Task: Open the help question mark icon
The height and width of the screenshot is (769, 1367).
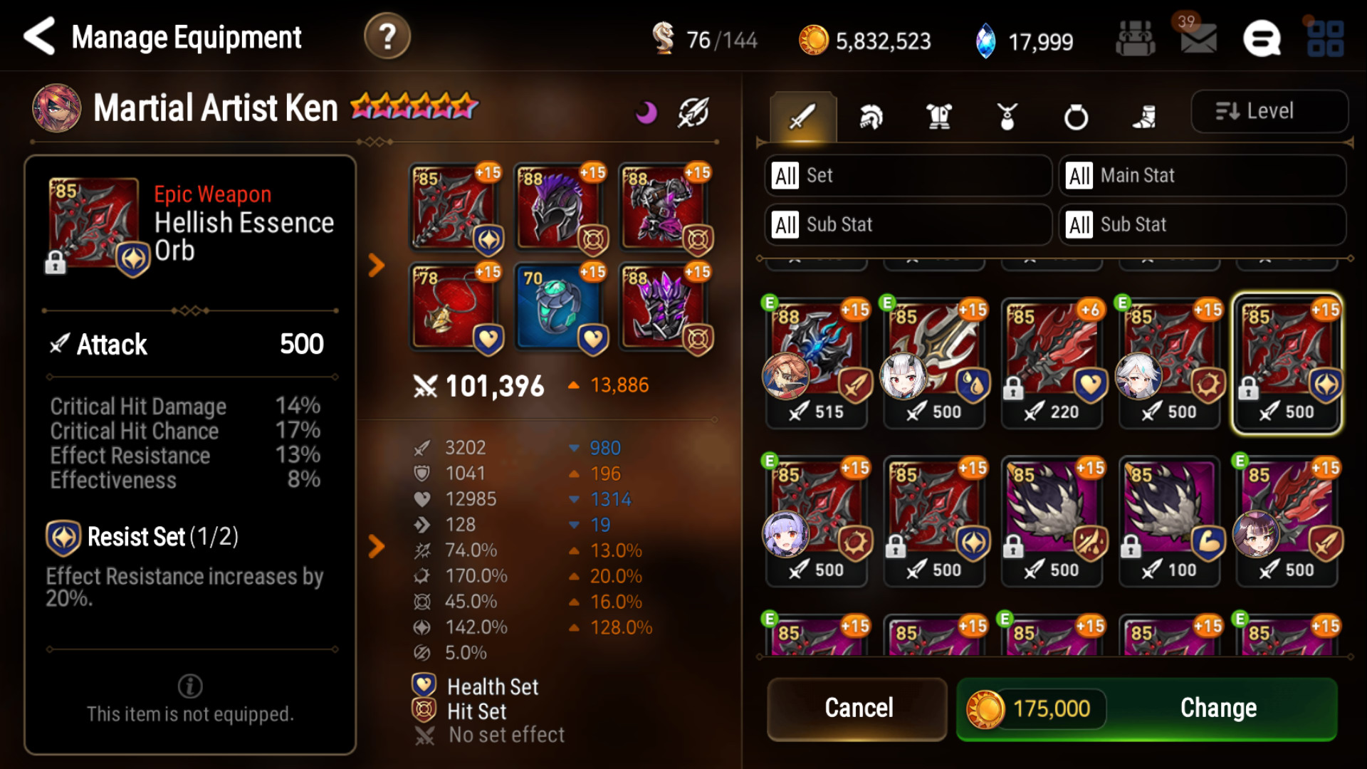Action: pos(387,36)
